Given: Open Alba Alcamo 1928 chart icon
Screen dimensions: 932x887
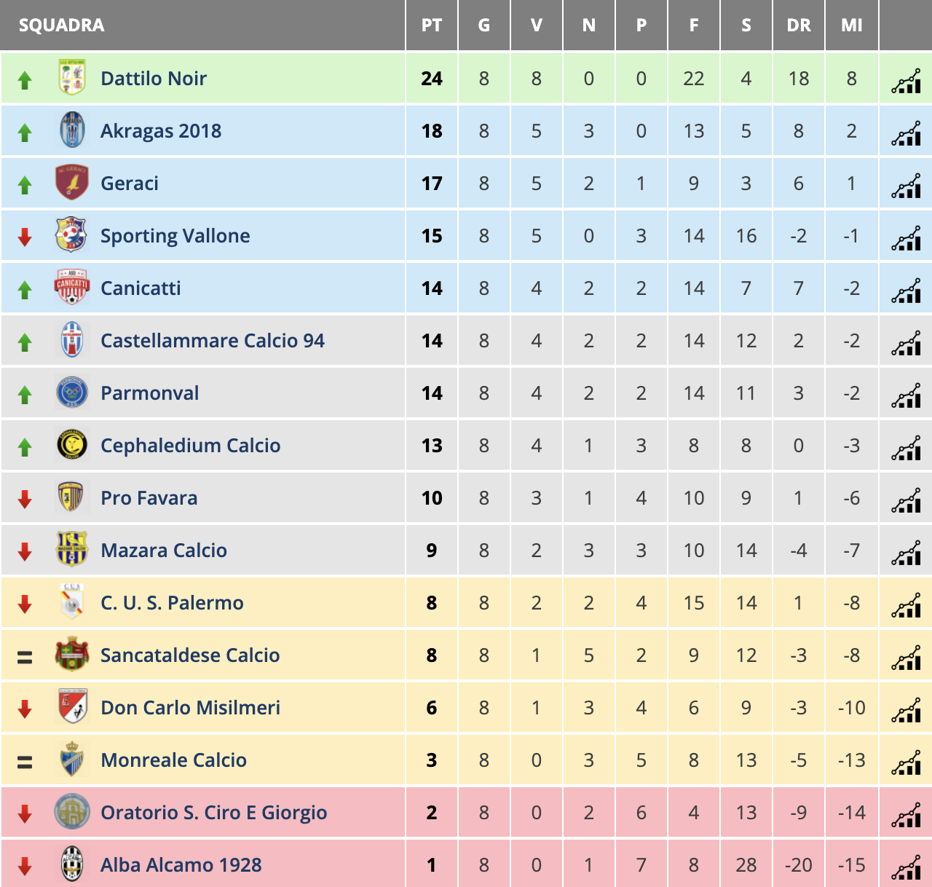Looking at the screenshot, I should [906, 867].
